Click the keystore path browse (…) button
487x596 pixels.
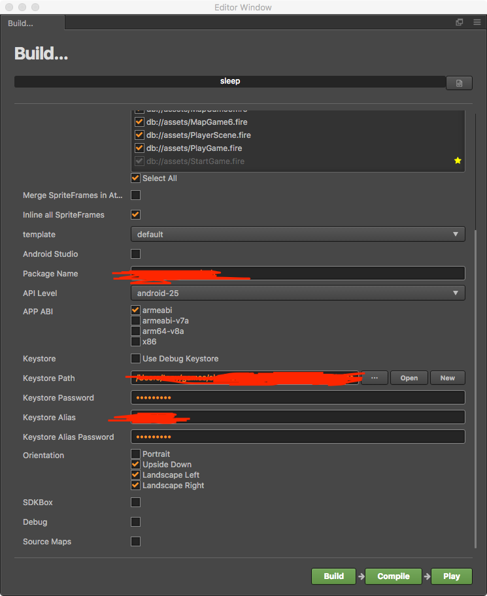(x=375, y=378)
